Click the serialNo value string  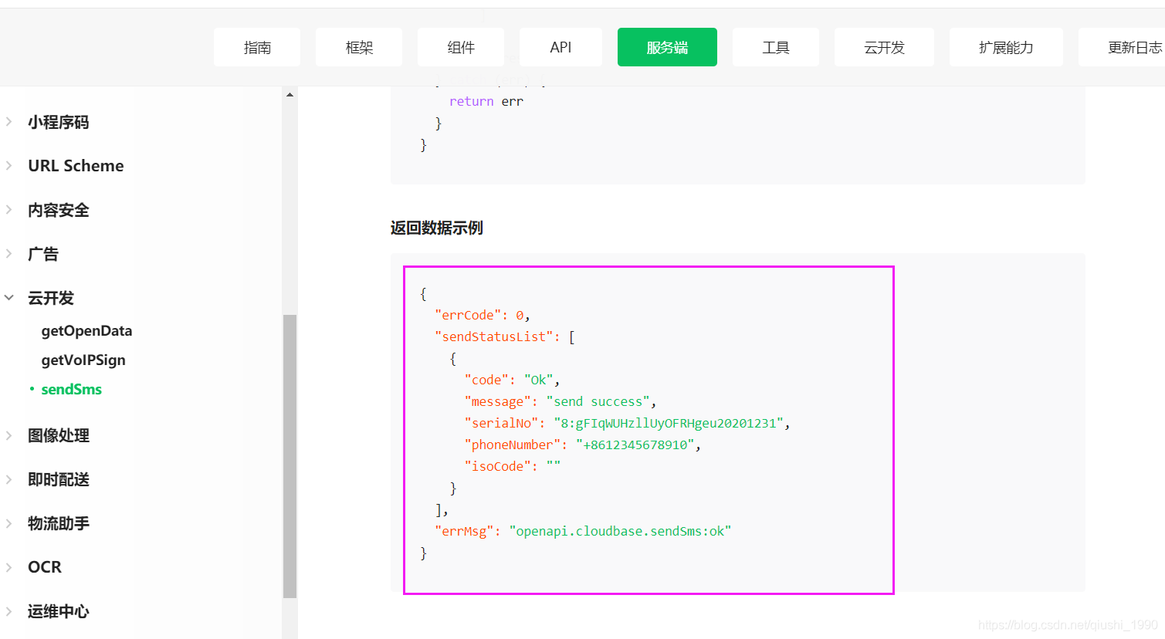(x=669, y=423)
